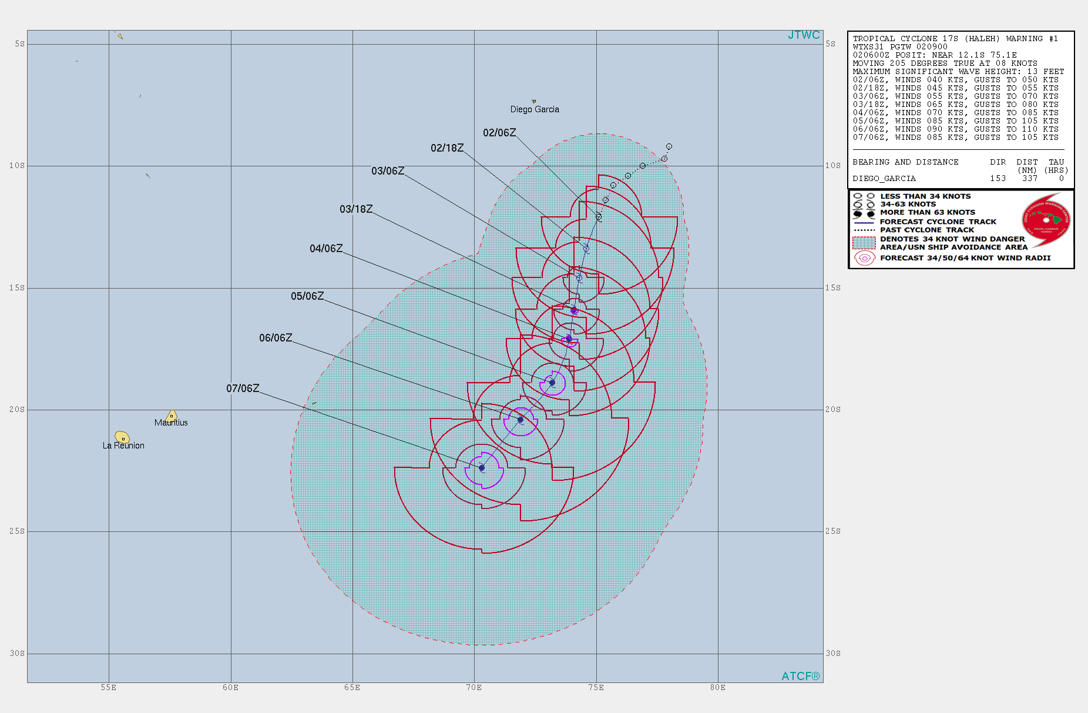Click the Mauritius island marker

172,416
